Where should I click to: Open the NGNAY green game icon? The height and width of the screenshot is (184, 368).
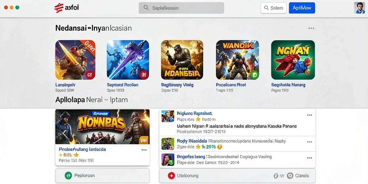click(x=293, y=60)
